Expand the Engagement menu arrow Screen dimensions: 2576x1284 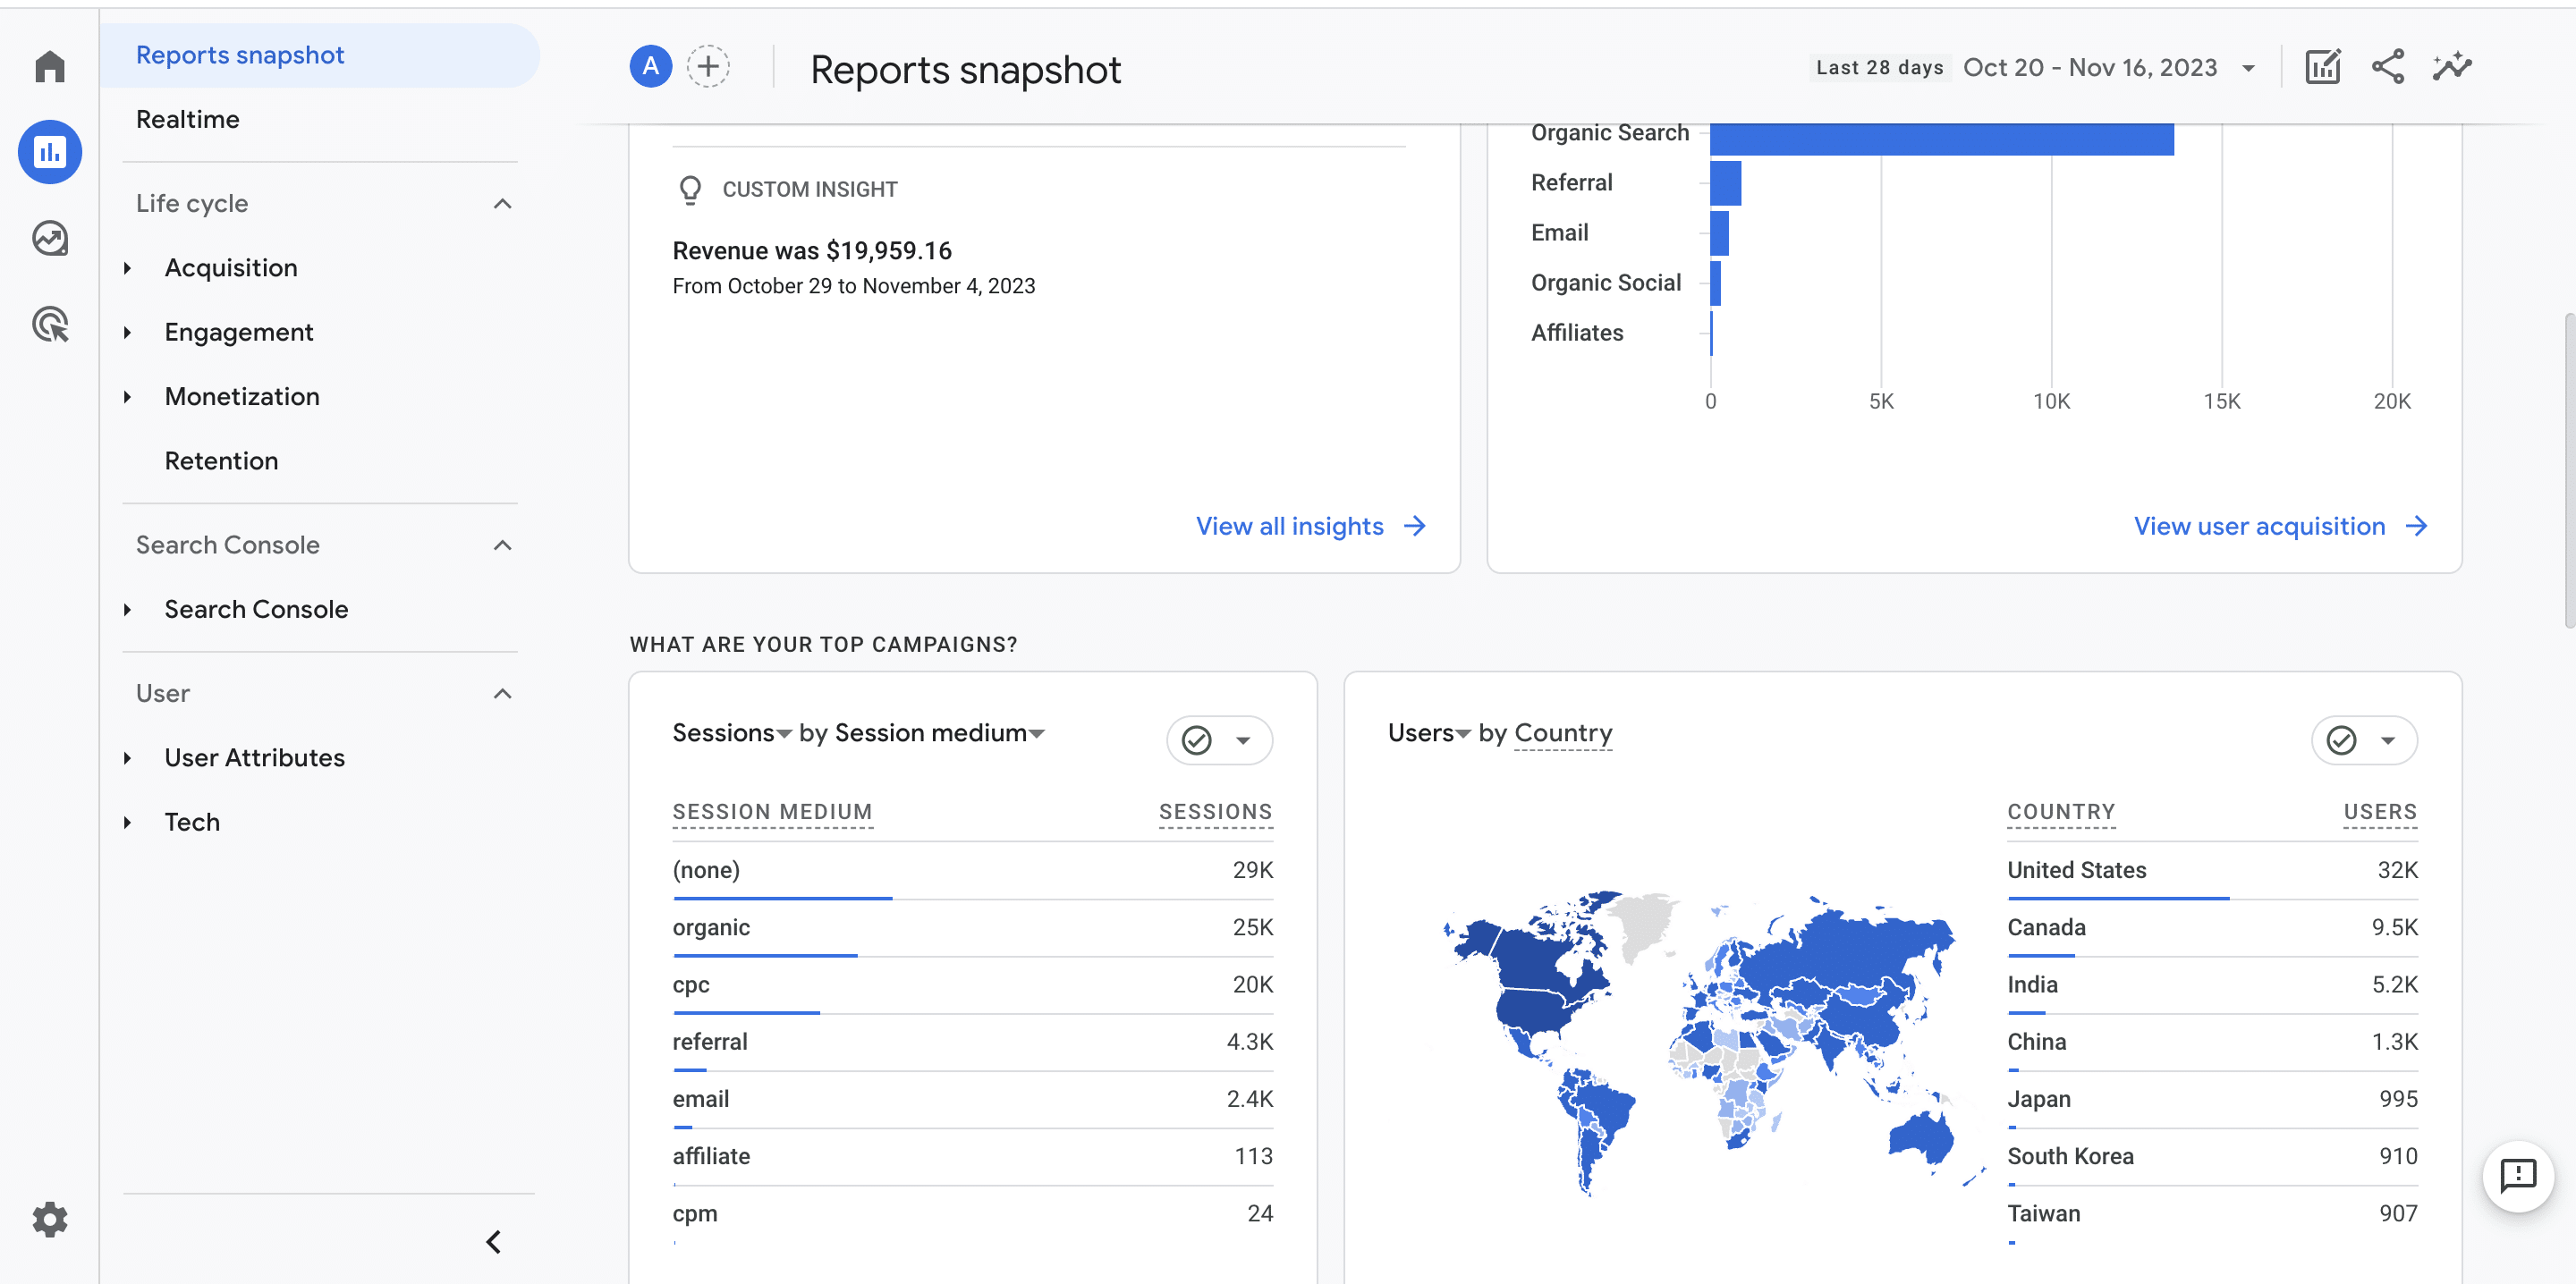(128, 332)
